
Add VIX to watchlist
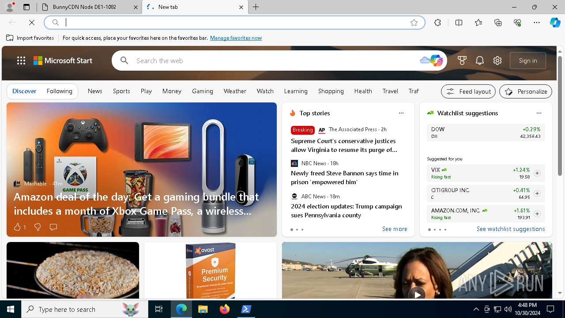tap(537, 173)
